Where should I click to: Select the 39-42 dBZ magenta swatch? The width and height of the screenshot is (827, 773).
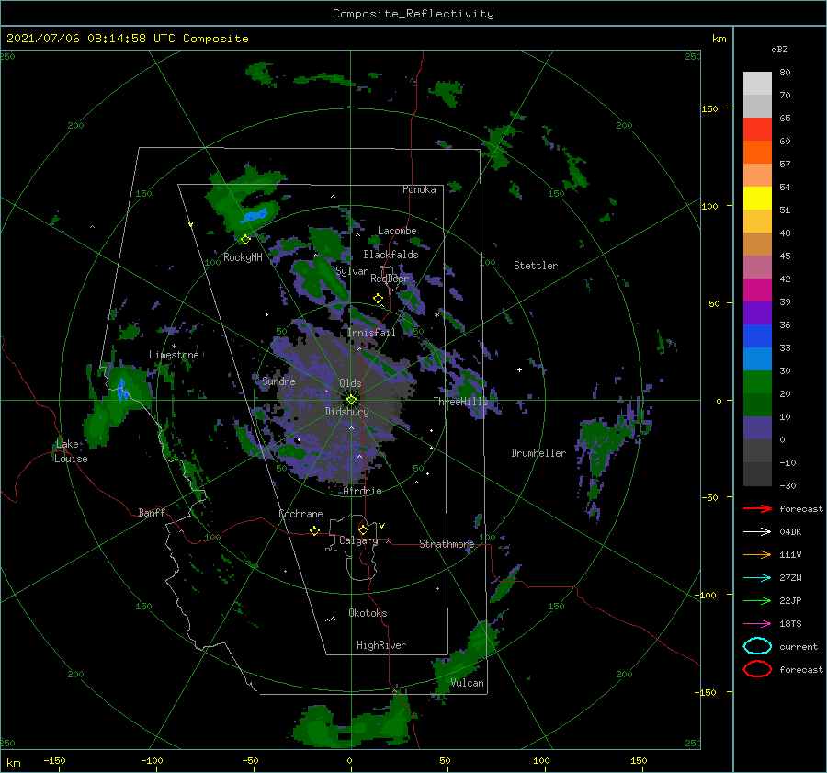757,290
